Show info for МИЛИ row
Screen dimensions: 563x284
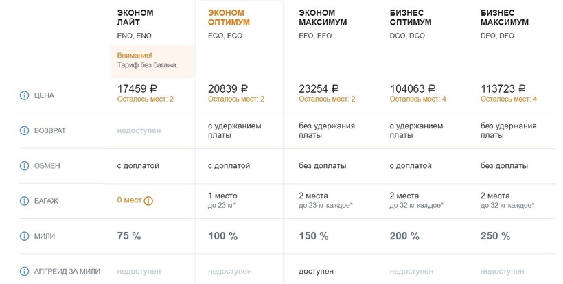[25, 236]
